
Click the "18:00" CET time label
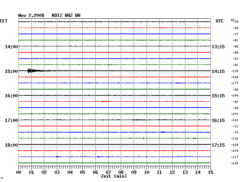[x=11, y=145]
